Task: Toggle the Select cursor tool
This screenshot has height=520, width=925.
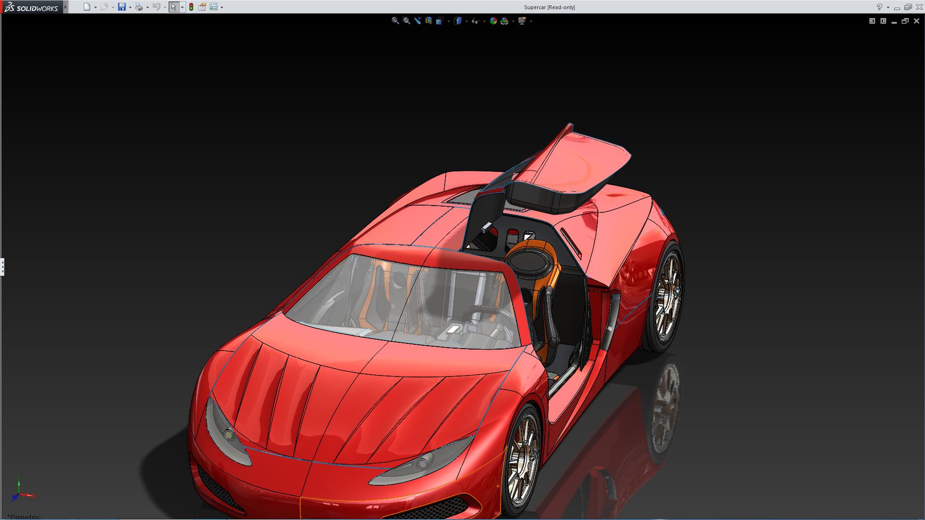Action: click(173, 7)
